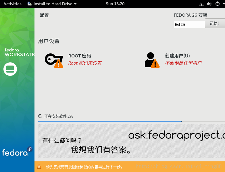Open the Sun 13:20 clock menu
Viewport: 225px width, 172px height.
click(115, 4)
